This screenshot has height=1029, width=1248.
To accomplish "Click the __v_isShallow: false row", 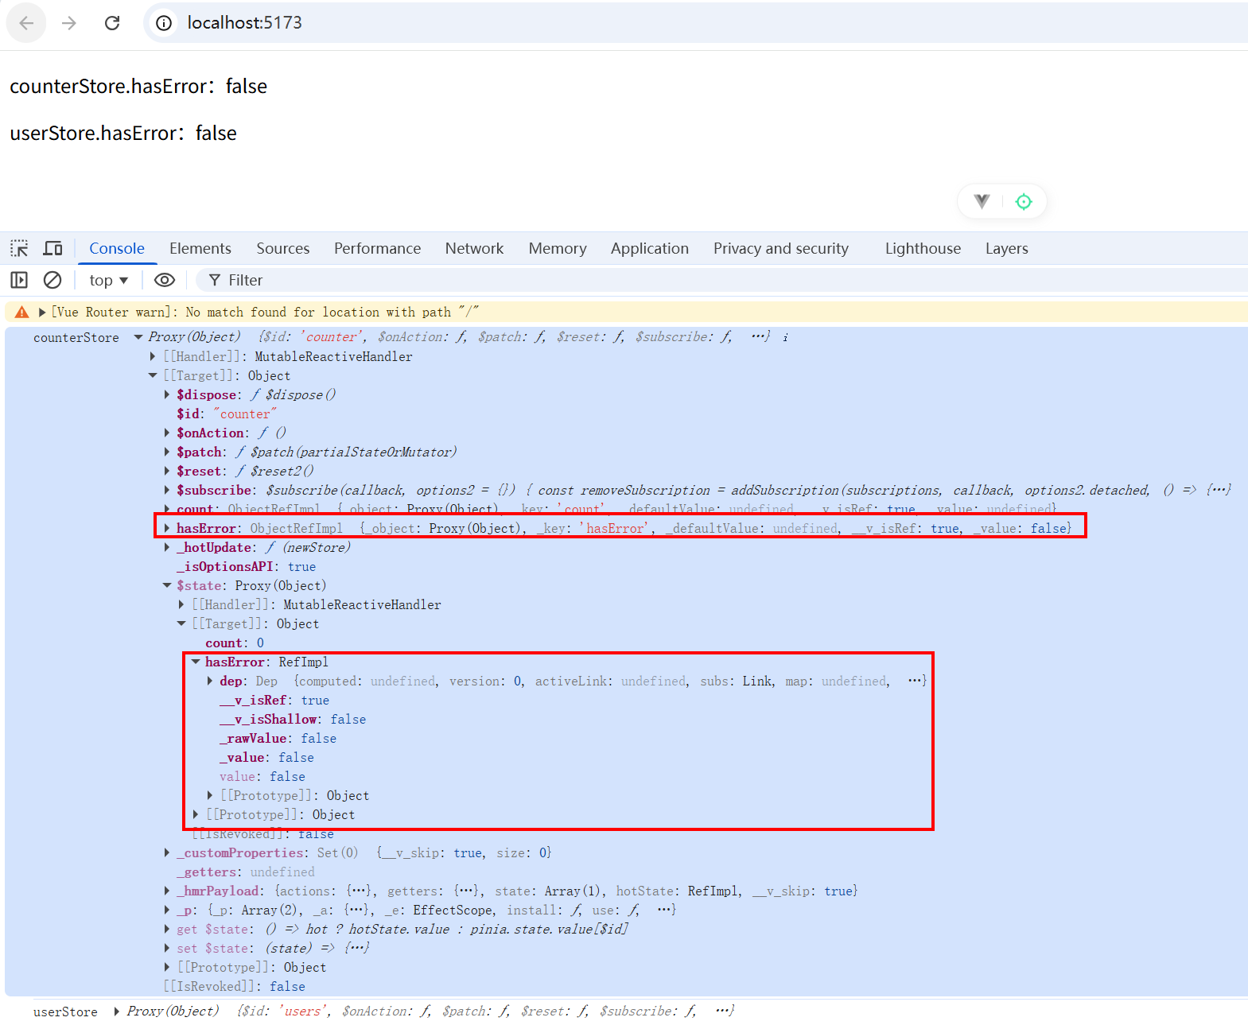I will tap(293, 720).
